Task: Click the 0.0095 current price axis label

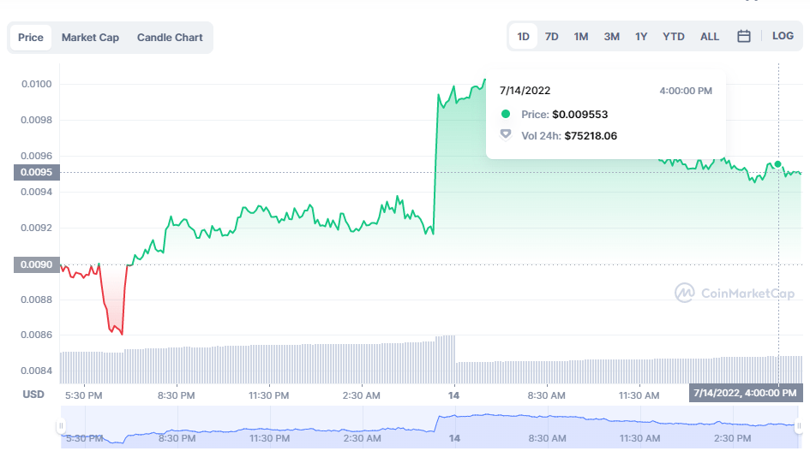Action: [34, 172]
